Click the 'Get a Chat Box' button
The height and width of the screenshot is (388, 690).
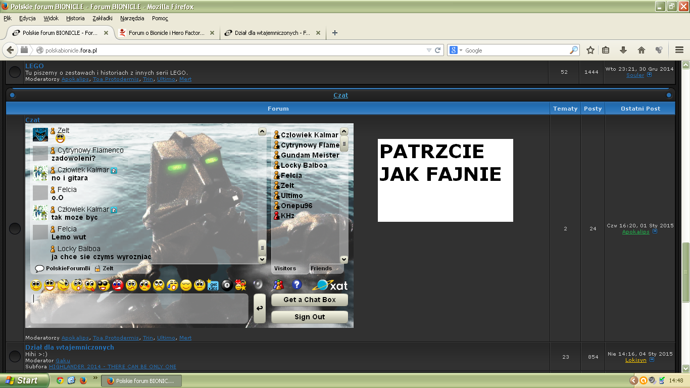coord(310,300)
